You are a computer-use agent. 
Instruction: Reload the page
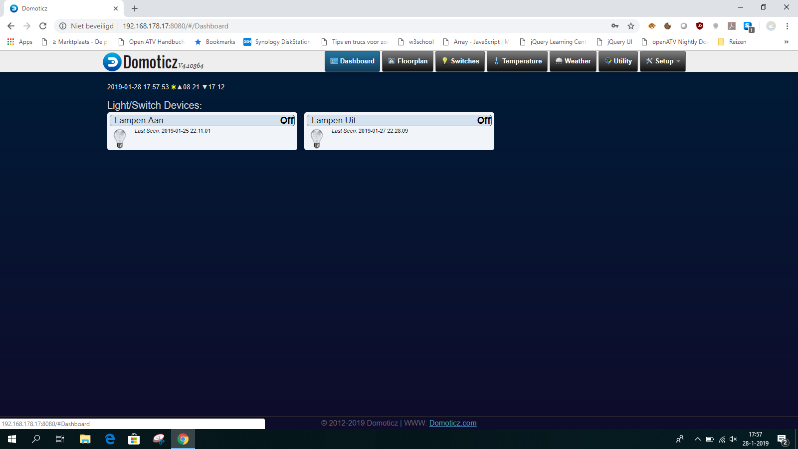pyautogui.click(x=43, y=26)
